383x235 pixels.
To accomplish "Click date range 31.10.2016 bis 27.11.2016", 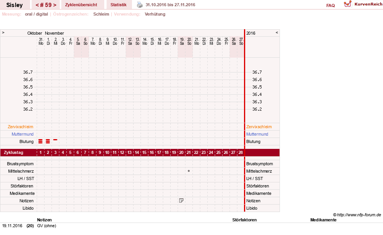I will pos(170,5).
